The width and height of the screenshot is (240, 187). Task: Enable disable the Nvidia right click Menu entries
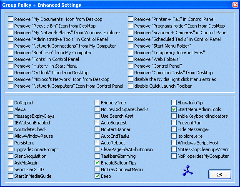(130, 79)
